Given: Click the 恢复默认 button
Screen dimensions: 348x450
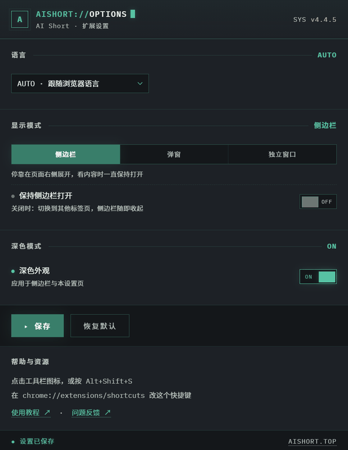Looking at the screenshot, I should 100,326.
